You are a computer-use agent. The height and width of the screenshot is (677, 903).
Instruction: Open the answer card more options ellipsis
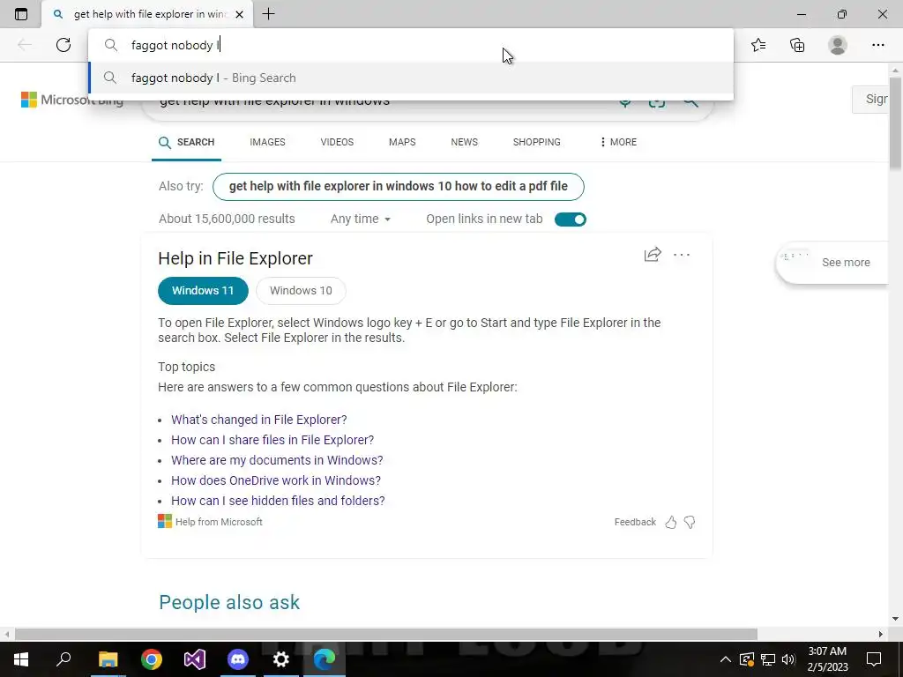click(682, 255)
